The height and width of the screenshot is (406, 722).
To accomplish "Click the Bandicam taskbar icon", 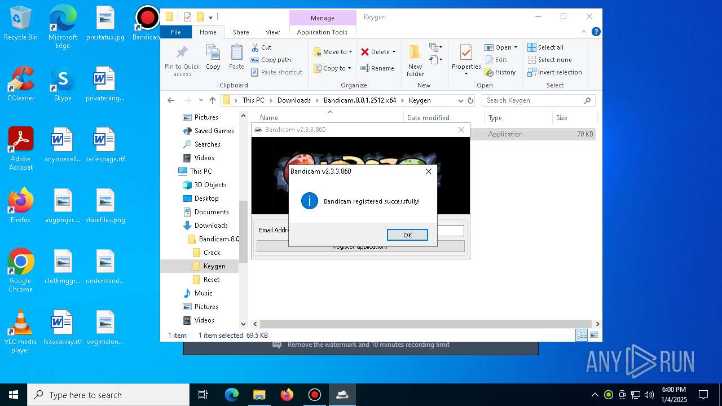I will pos(315,395).
